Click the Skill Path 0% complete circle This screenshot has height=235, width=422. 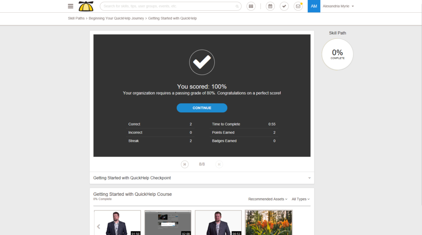coord(338,54)
